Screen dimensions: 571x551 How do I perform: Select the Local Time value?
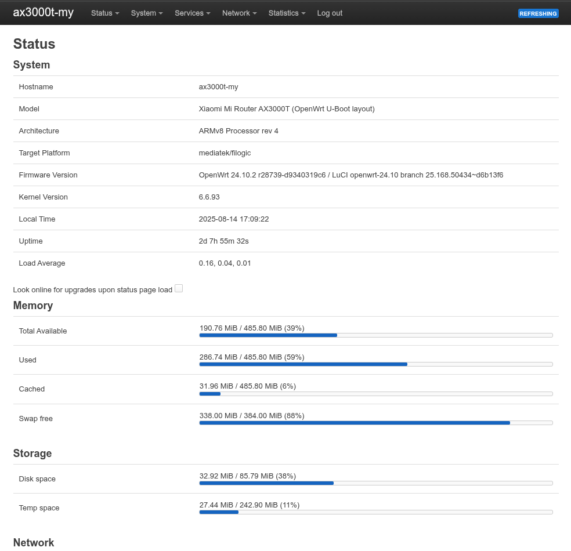(x=233, y=219)
